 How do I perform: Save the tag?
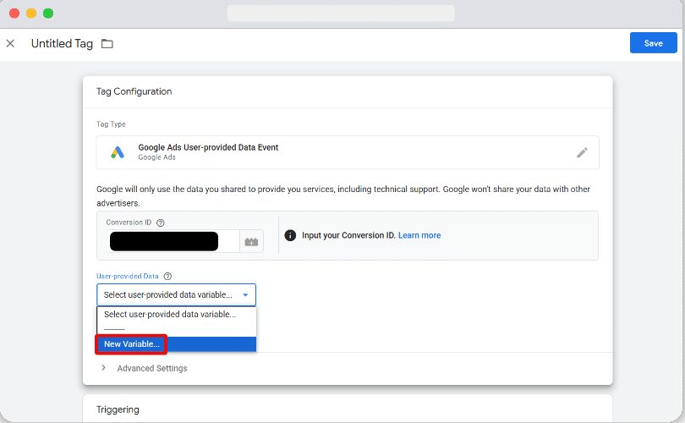click(653, 43)
